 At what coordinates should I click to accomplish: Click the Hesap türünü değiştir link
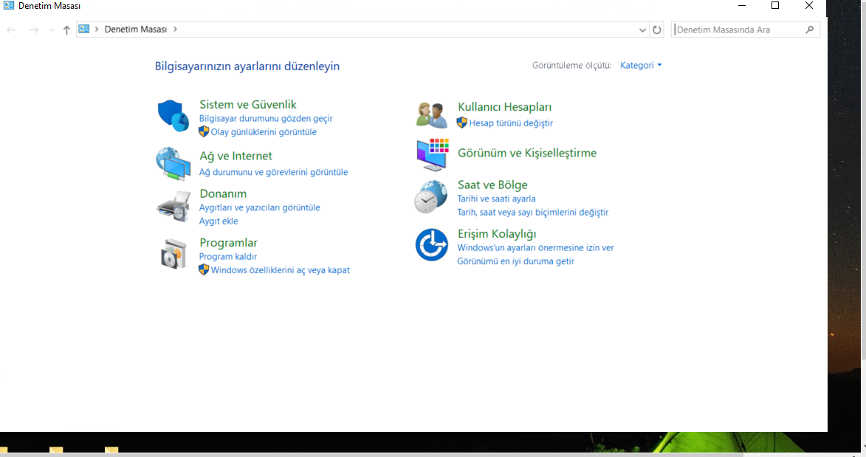[x=511, y=123]
